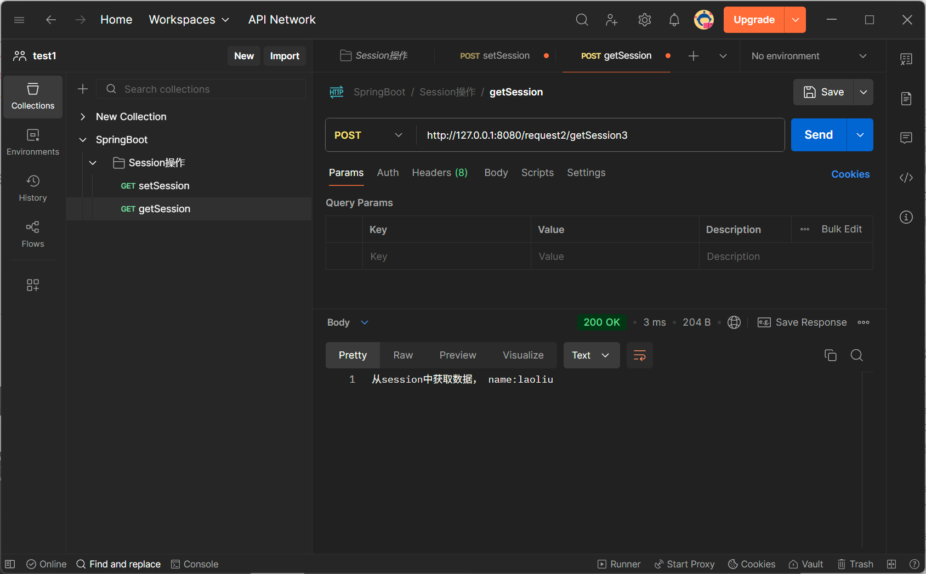This screenshot has width=926, height=574.
Task: Switch to the Auth tab
Action: coord(388,173)
